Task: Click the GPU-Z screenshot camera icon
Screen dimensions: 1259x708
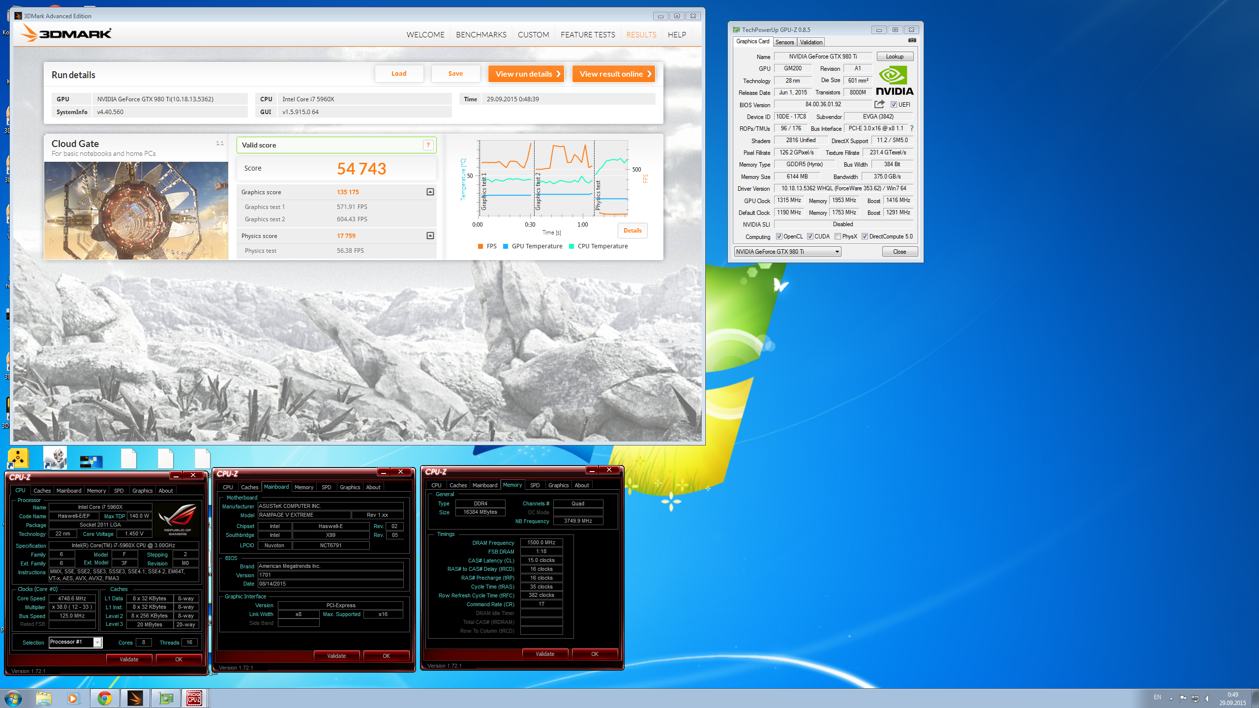Action: pos(912,40)
